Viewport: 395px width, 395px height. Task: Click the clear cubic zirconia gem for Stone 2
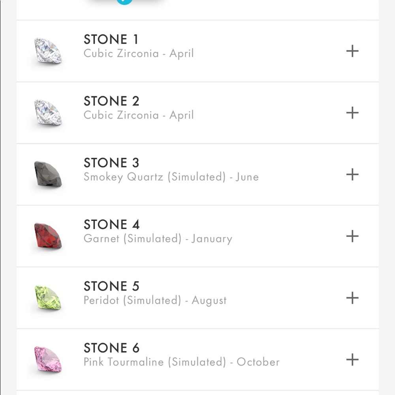pyautogui.click(x=48, y=112)
